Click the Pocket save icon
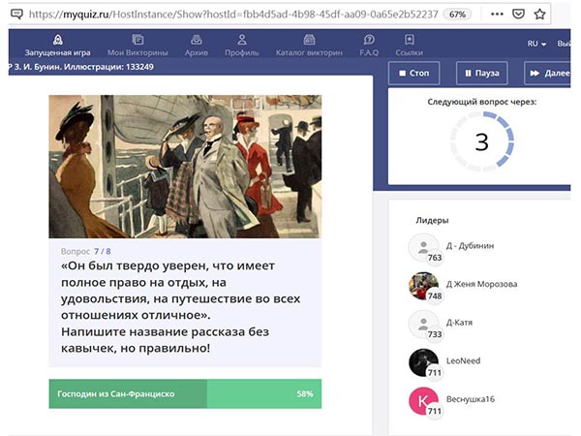The image size is (581, 436). (x=518, y=15)
